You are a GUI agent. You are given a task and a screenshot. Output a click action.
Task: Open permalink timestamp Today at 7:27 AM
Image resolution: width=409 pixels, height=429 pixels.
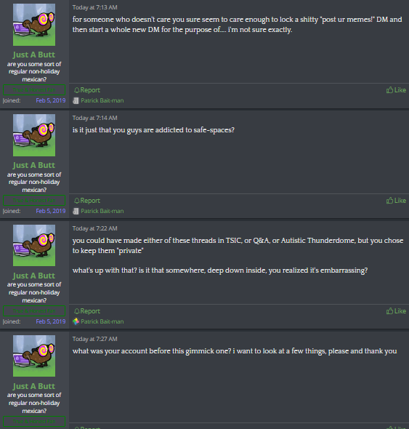pos(95,339)
